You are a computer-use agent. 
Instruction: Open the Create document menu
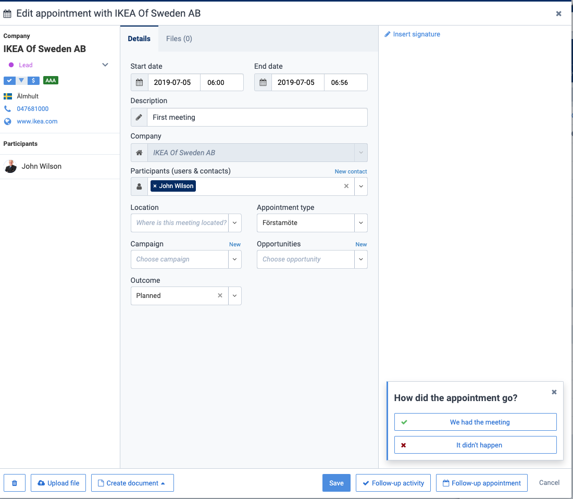[132, 483]
